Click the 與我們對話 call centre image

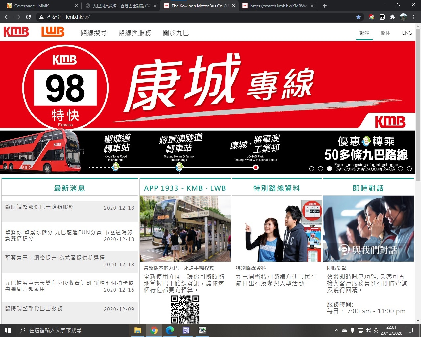pyautogui.click(x=368, y=229)
